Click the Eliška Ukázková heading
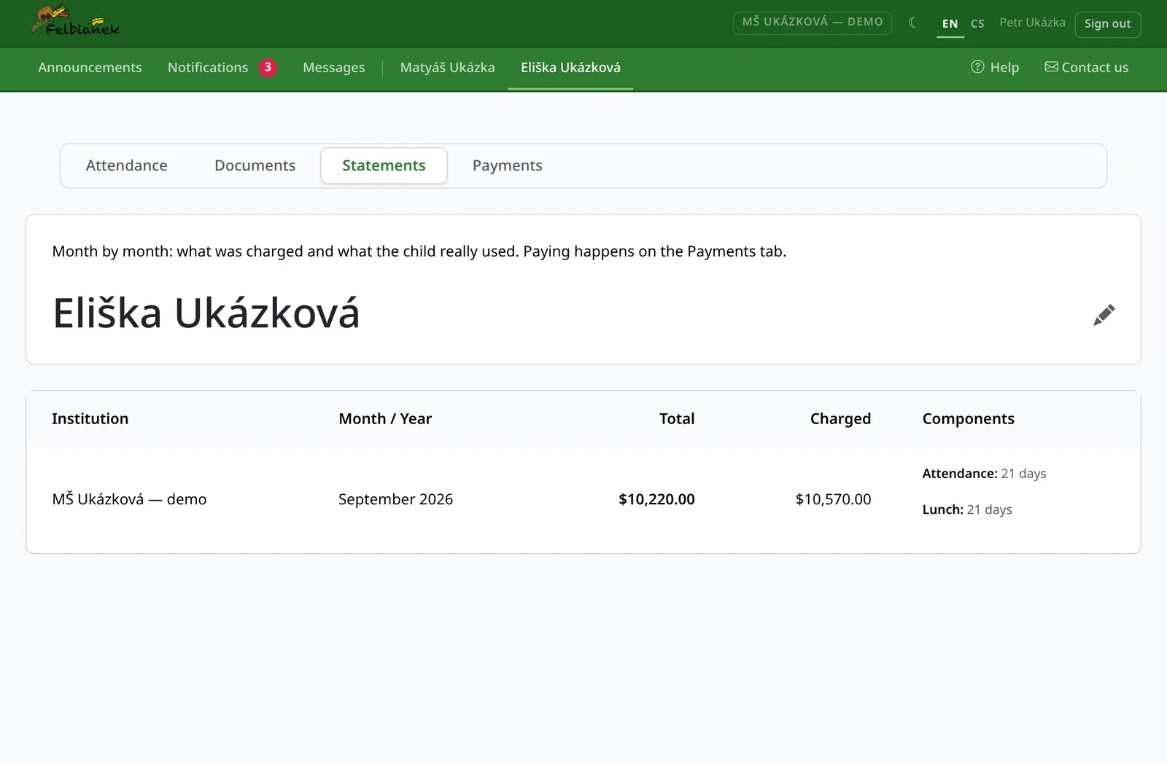This screenshot has height=763, width=1167. 206,313
